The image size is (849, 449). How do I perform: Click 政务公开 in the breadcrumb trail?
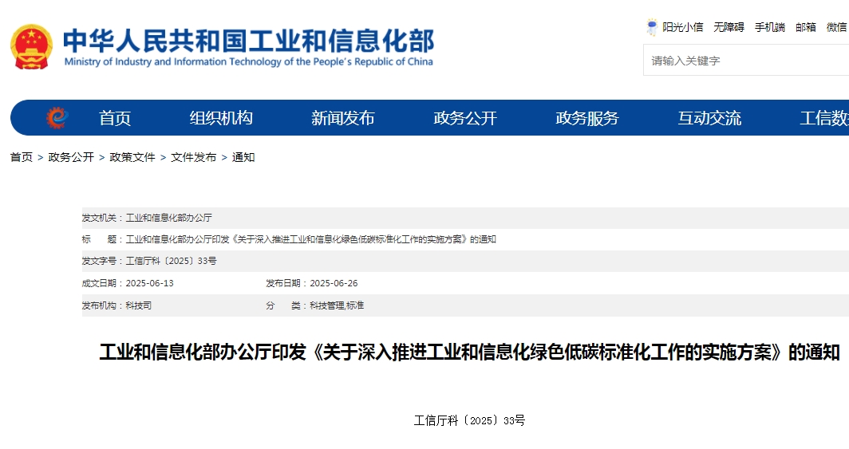coord(71,157)
